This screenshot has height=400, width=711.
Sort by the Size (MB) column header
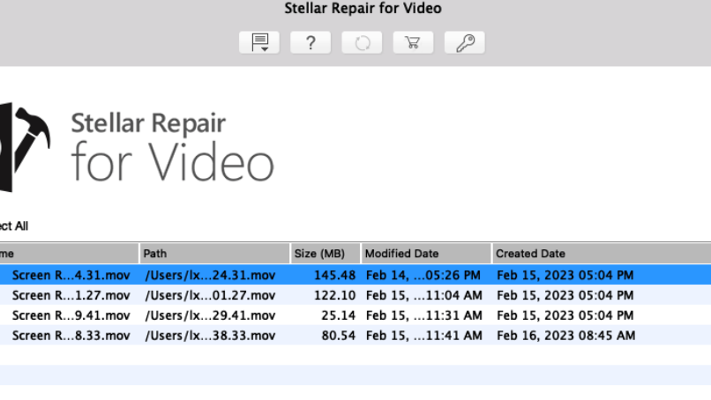[326, 253]
